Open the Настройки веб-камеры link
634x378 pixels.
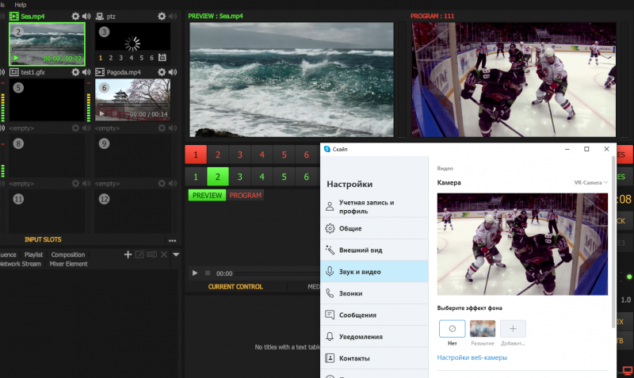472,357
